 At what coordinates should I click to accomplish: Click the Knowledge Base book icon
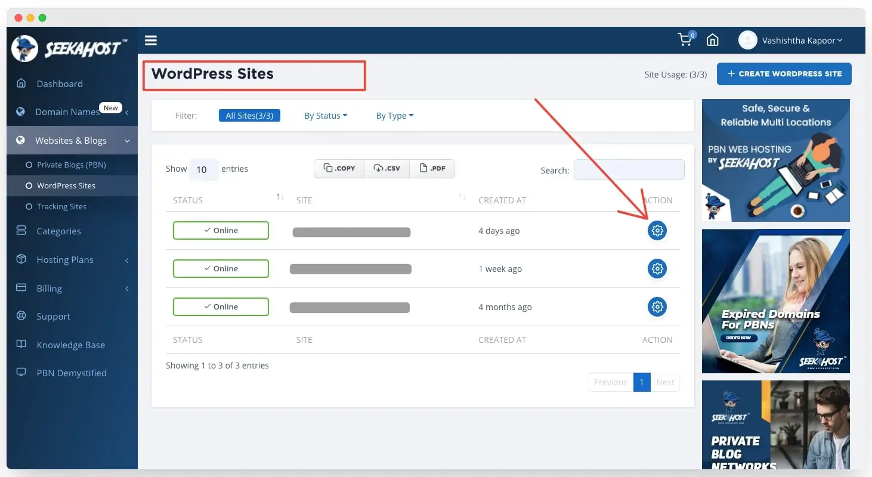coord(21,345)
